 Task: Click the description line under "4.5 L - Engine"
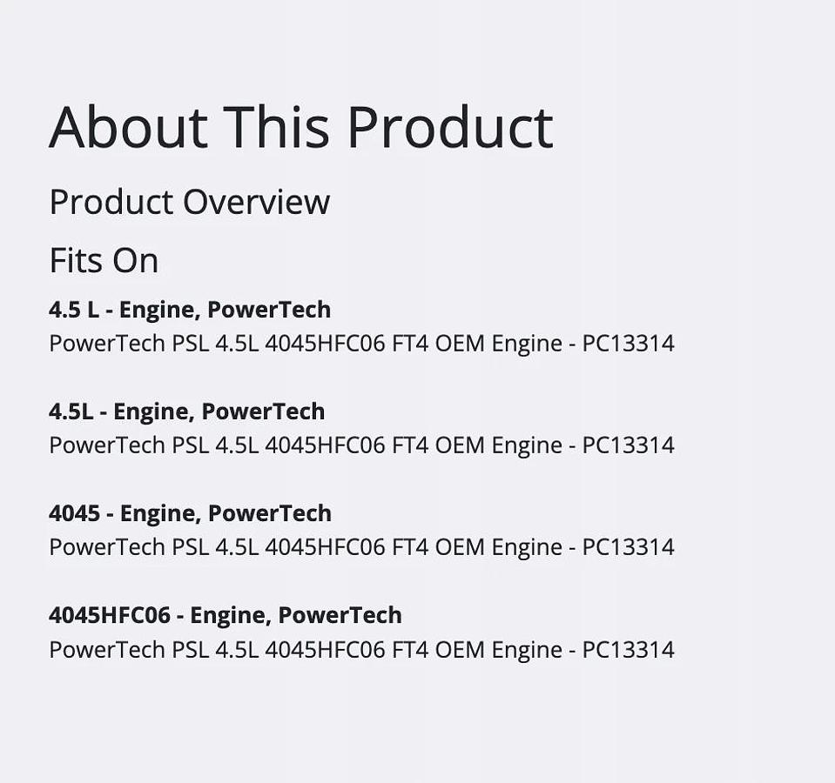(x=361, y=344)
